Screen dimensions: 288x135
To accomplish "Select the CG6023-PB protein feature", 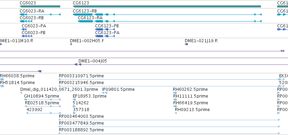I will click(27, 36).
